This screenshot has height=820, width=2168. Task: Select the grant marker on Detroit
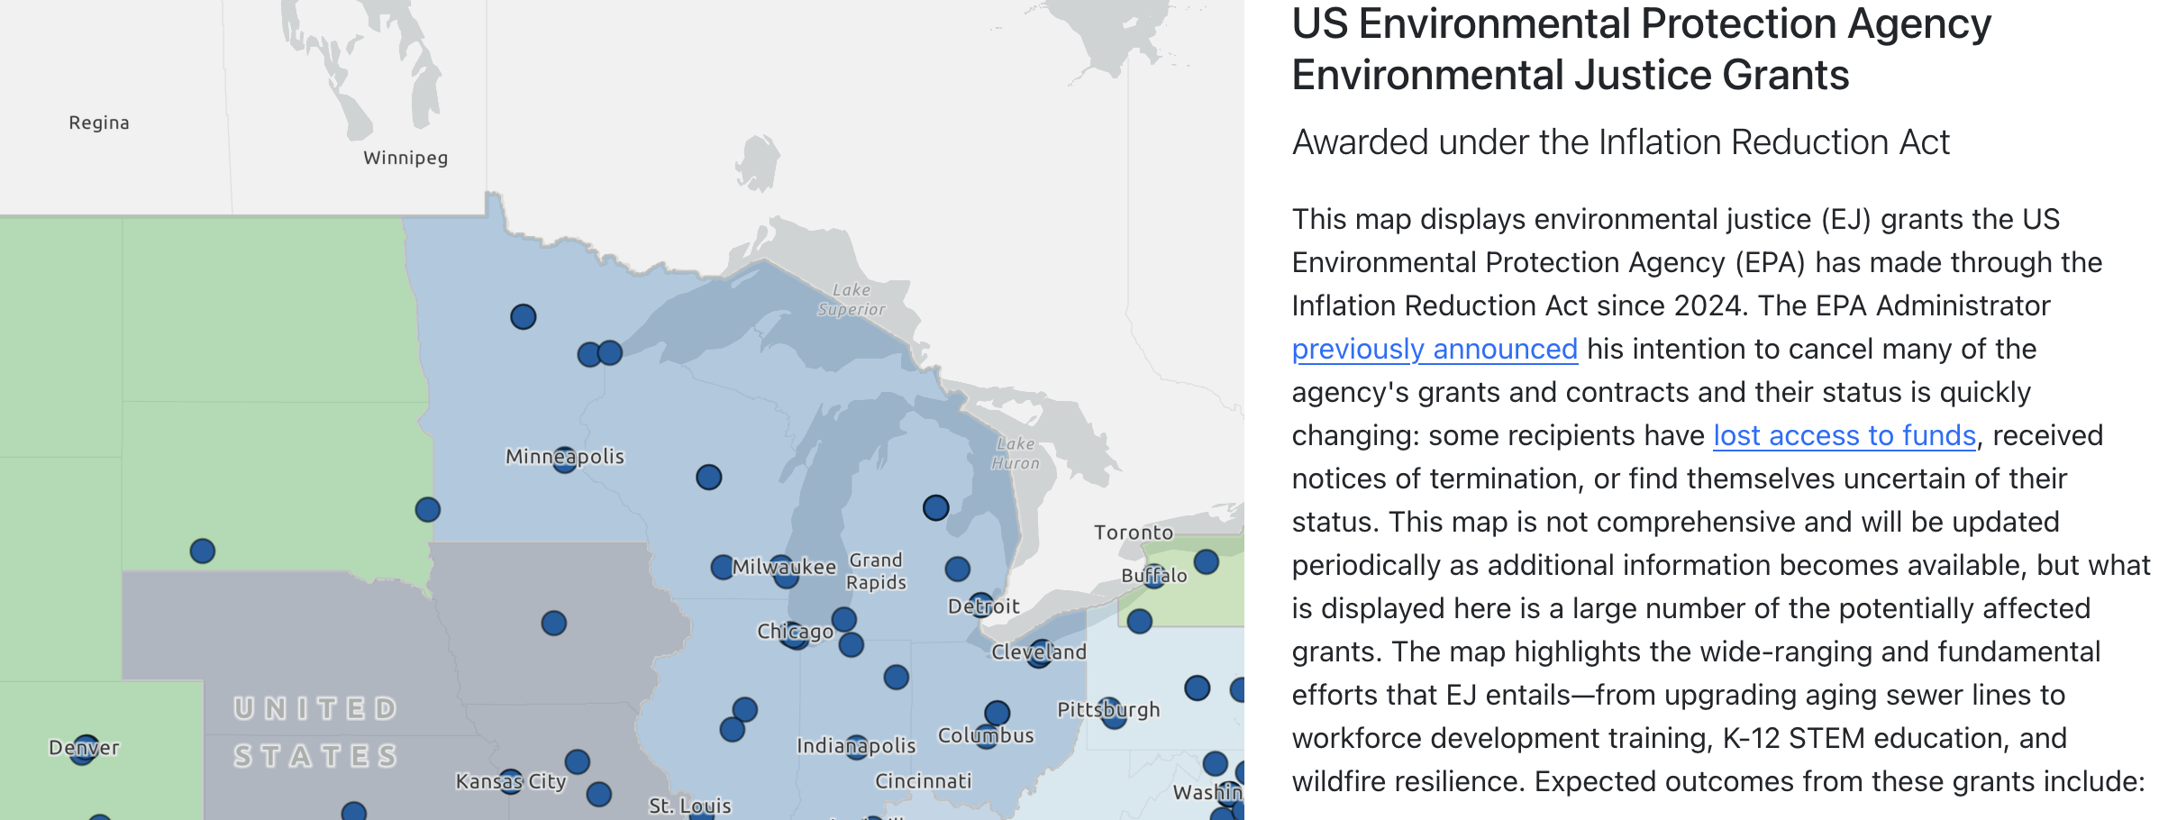(981, 606)
